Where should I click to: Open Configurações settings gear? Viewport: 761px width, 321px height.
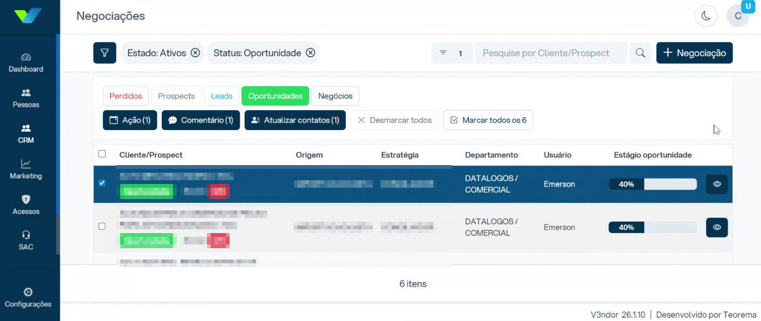(x=28, y=297)
